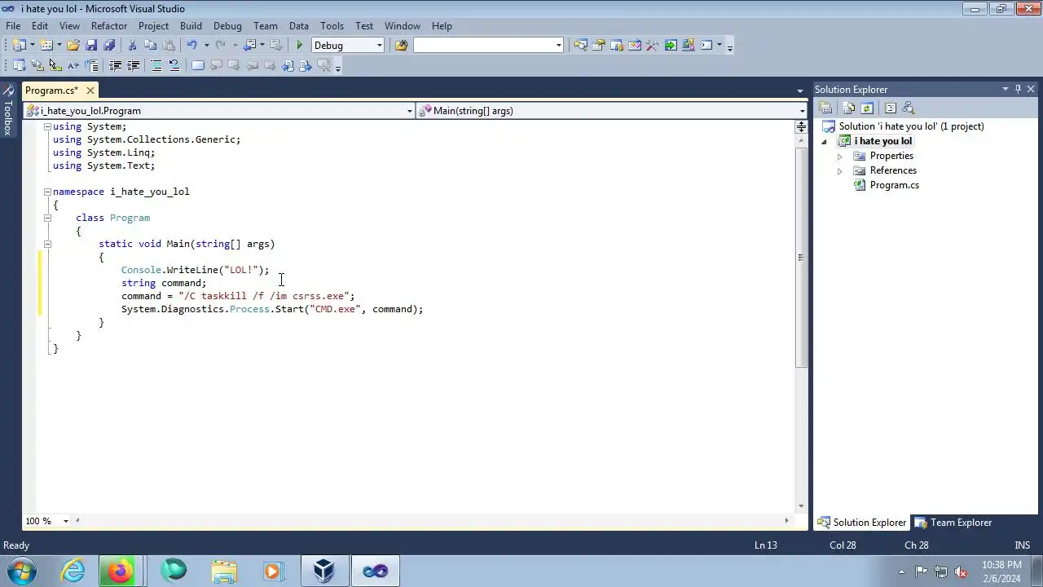1043x587 pixels.
Task: Select the Solution Explorer bottom tab
Action: coord(862,523)
